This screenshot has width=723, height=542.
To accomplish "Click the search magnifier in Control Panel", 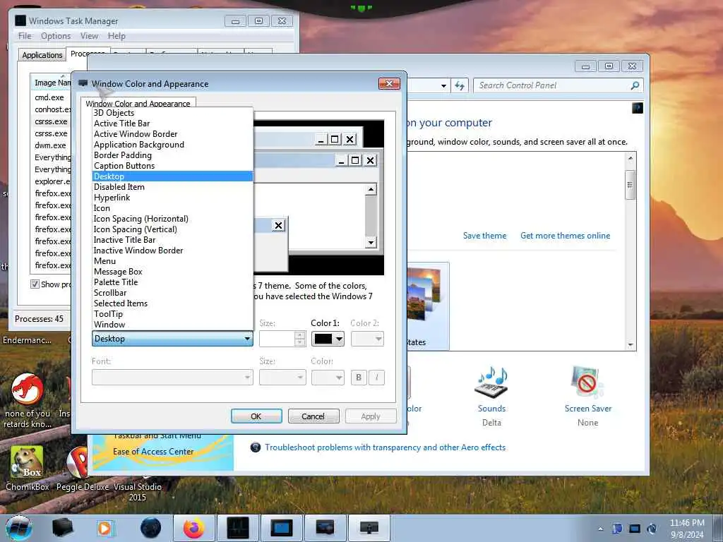I will pyautogui.click(x=635, y=85).
